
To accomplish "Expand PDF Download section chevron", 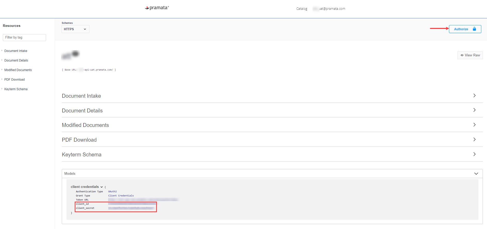I will click(x=474, y=139).
